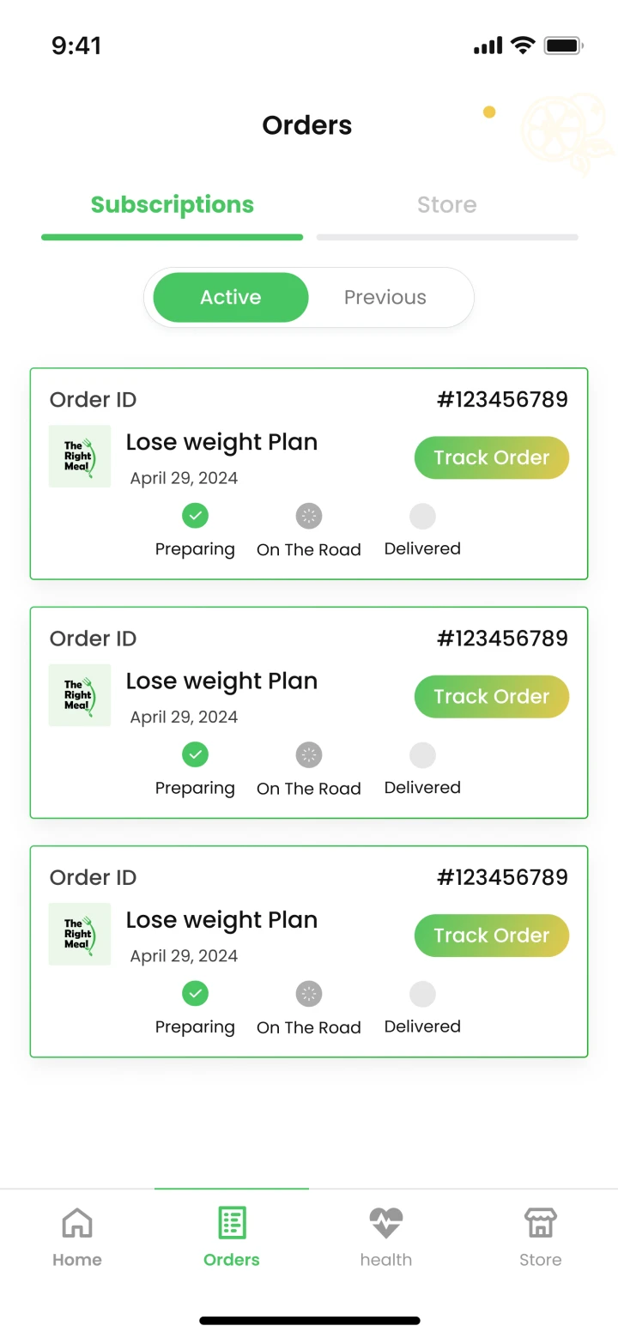Tap the first order's On The Road icon
The image size is (618, 1338).
tap(309, 516)
